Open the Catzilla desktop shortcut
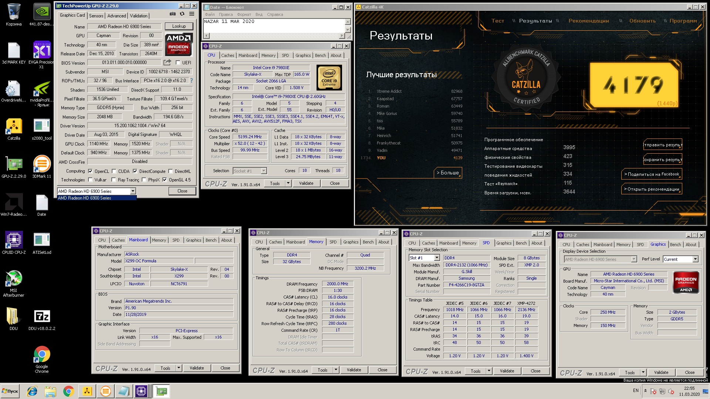This screenshot has height=399, width=710. click(x=14, y=129)
